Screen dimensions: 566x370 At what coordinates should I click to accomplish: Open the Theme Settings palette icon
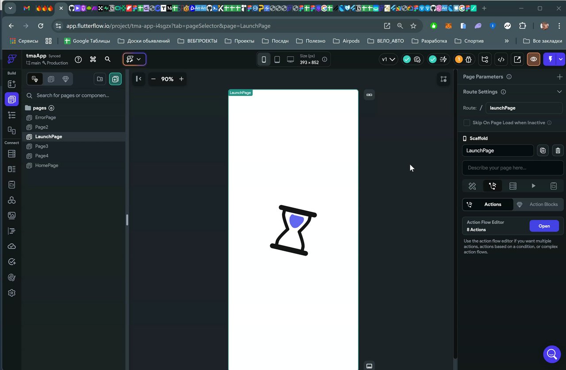click(12, 277)
